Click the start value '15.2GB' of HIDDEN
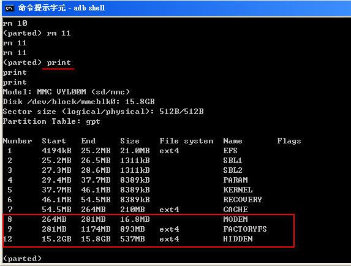Screen dimensions: 351x266 point(56,239)
